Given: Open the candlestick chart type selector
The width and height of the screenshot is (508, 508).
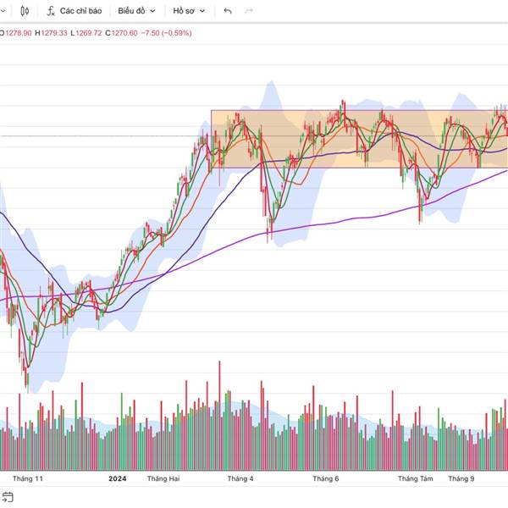Looking at the screenshot, I should (x=25, y=11).
